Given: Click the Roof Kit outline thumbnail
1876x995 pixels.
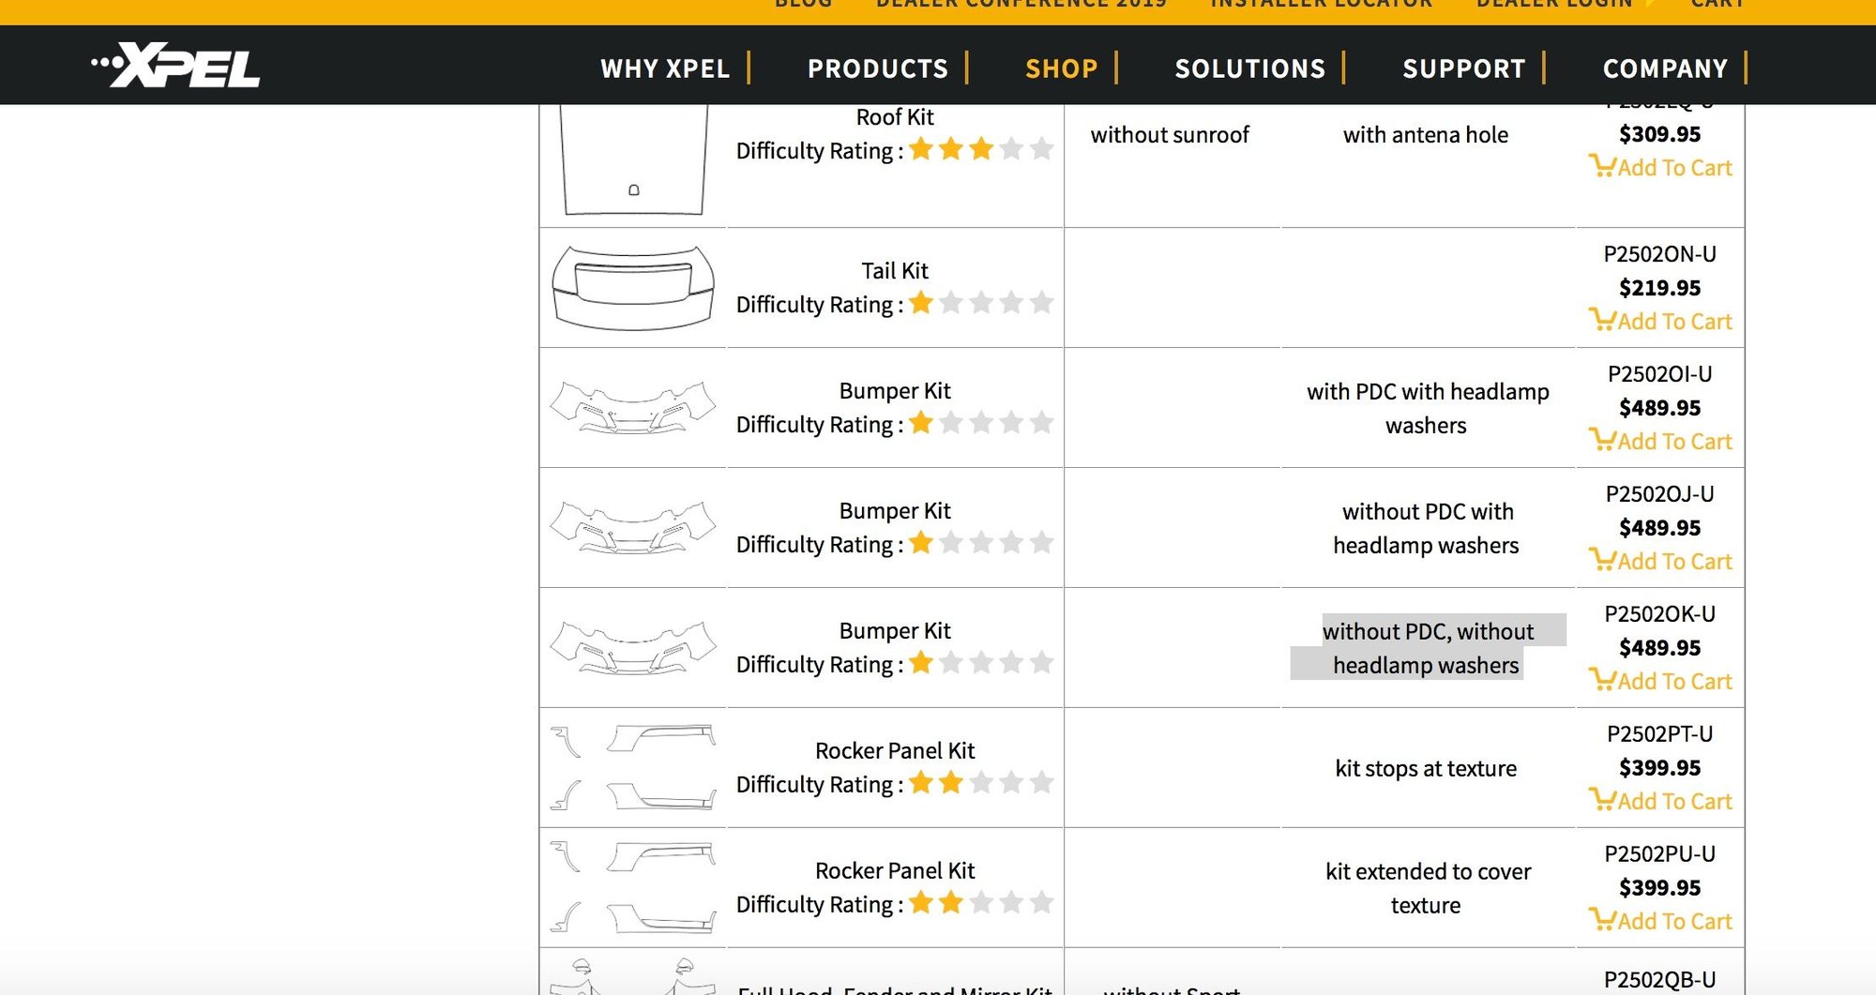Looking at the screenshot, I should pos(633,159).
